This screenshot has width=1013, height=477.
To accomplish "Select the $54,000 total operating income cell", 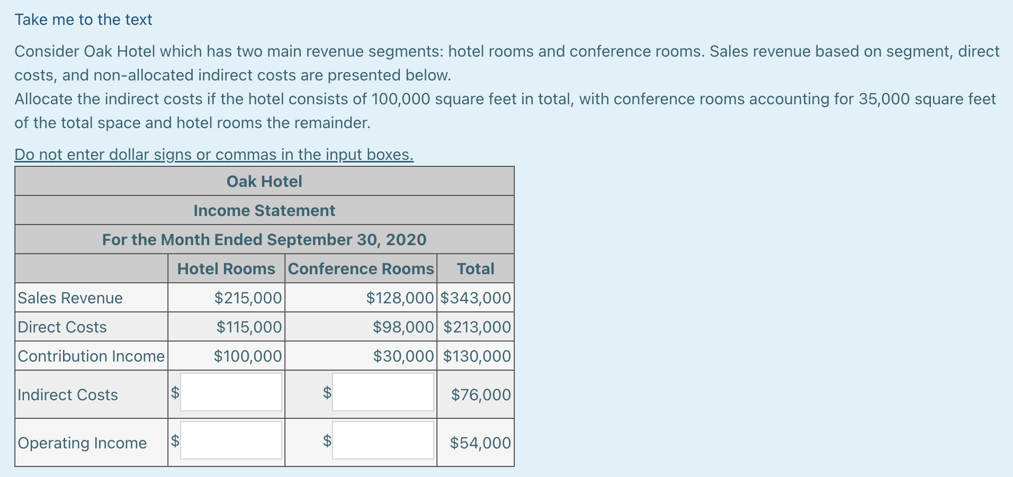I will tap(480, 443).
